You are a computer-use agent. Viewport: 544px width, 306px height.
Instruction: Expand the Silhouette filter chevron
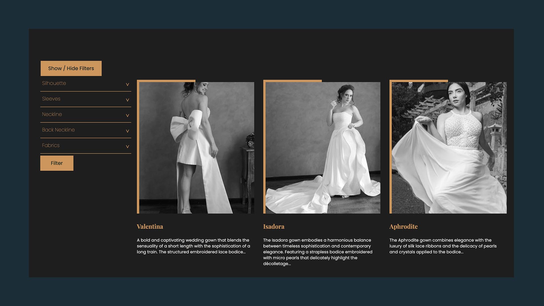click(127, 84)
